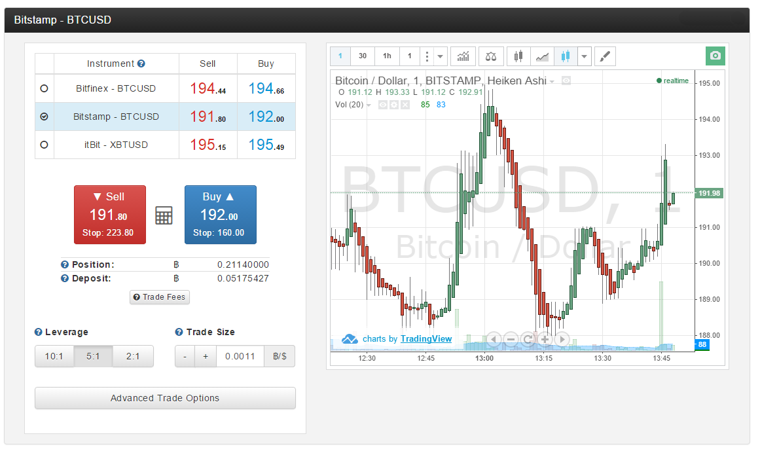This screenshot has width=760, height=453.
Task: Increase trade size with plus button
Action: [x=206, y=356]
